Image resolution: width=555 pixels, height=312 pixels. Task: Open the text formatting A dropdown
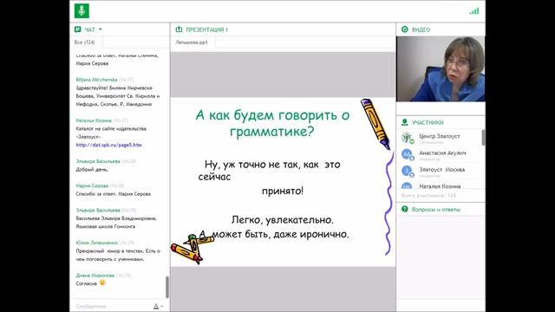(x=158, y=306)
